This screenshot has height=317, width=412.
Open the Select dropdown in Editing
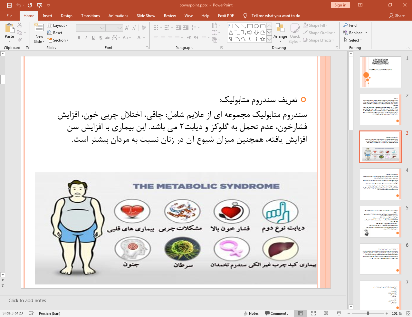[353, 40]
